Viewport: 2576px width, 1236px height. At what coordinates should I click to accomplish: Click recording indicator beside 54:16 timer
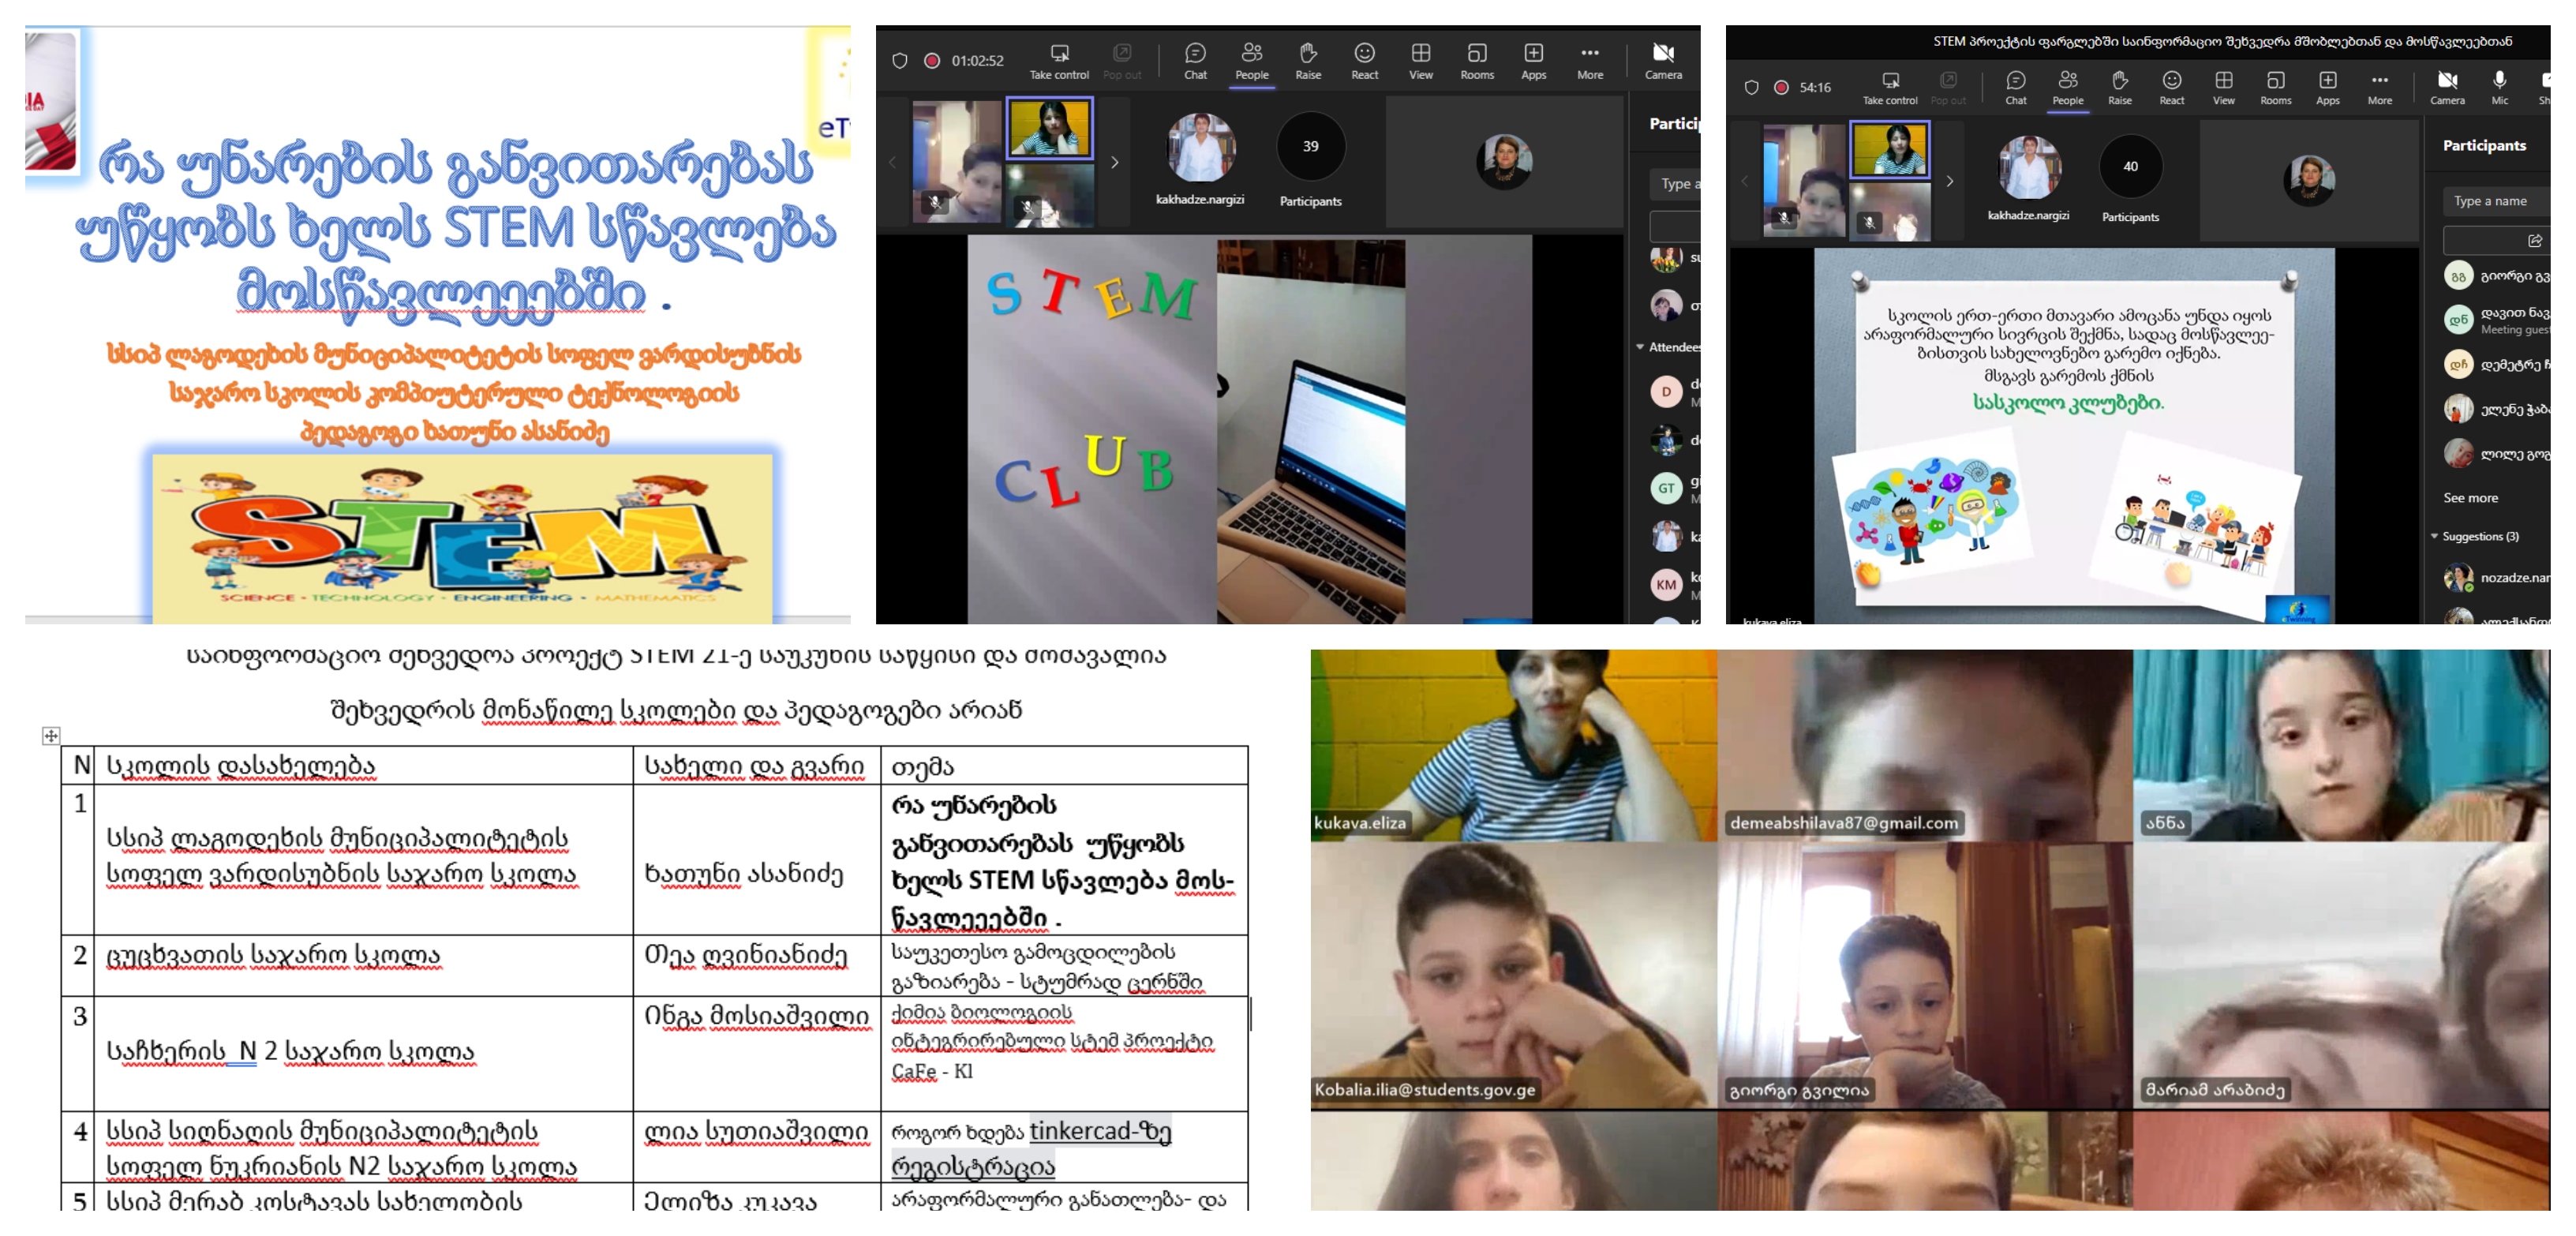coord(1781,87)
